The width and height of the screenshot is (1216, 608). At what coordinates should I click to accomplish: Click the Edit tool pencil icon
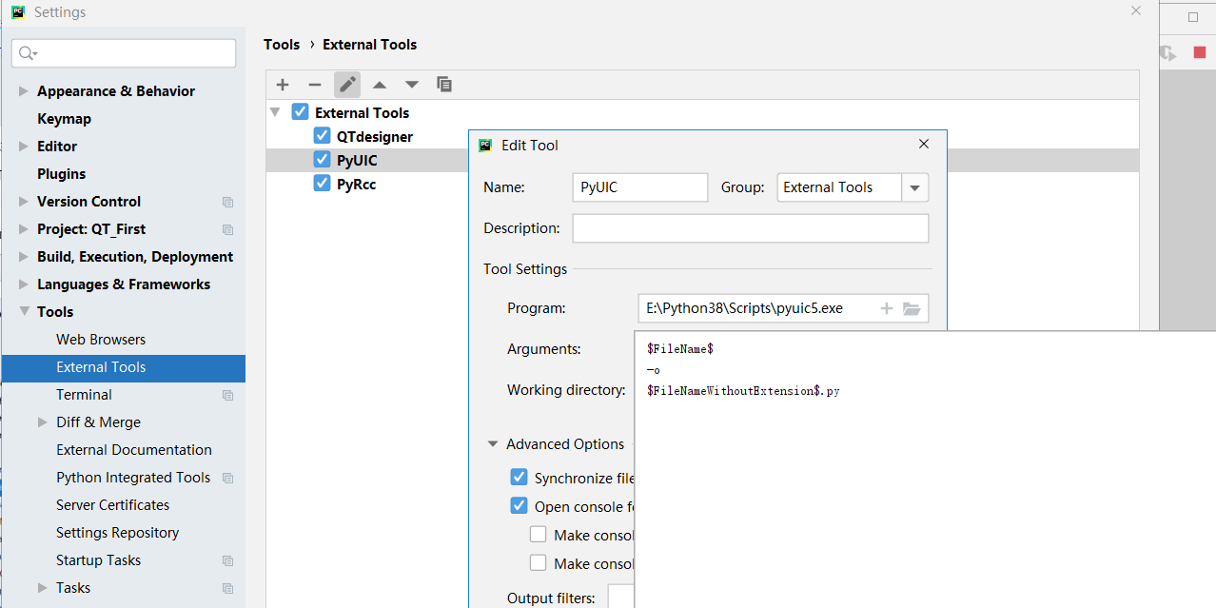347,85
